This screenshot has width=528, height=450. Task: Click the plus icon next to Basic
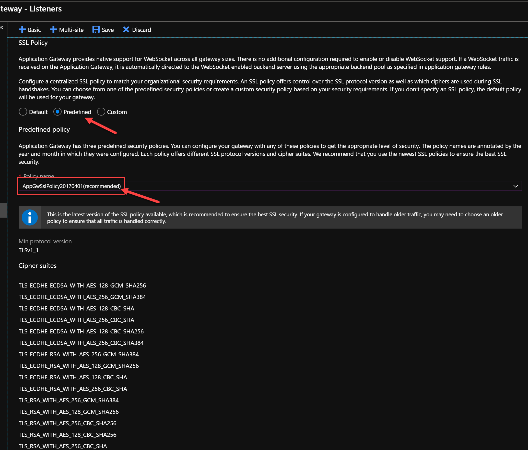tap(22, 30)
